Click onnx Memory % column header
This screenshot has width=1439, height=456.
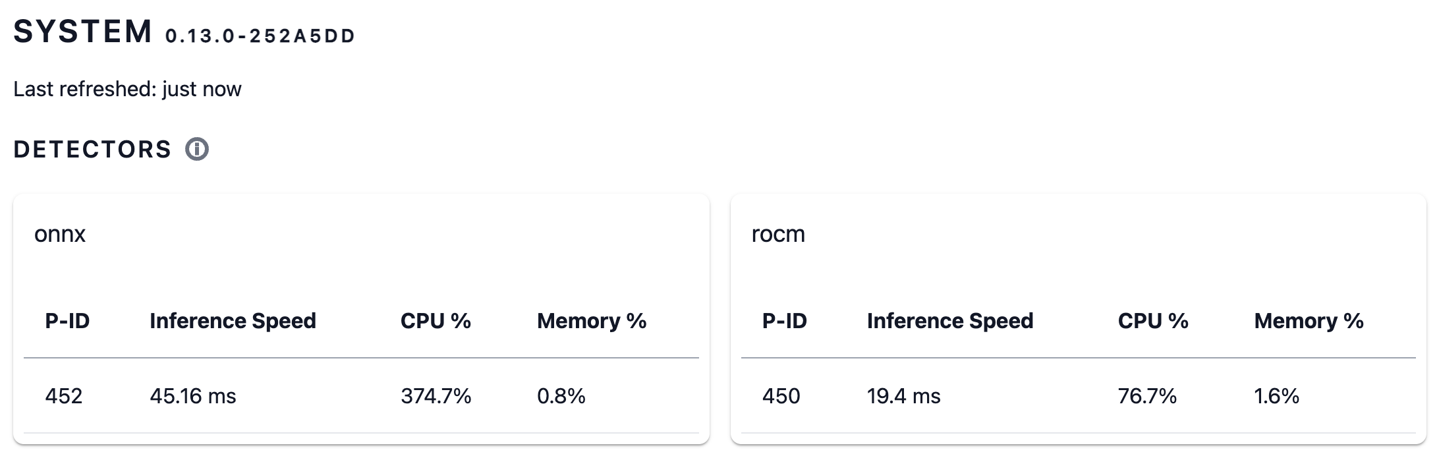(x=592, y=321)
